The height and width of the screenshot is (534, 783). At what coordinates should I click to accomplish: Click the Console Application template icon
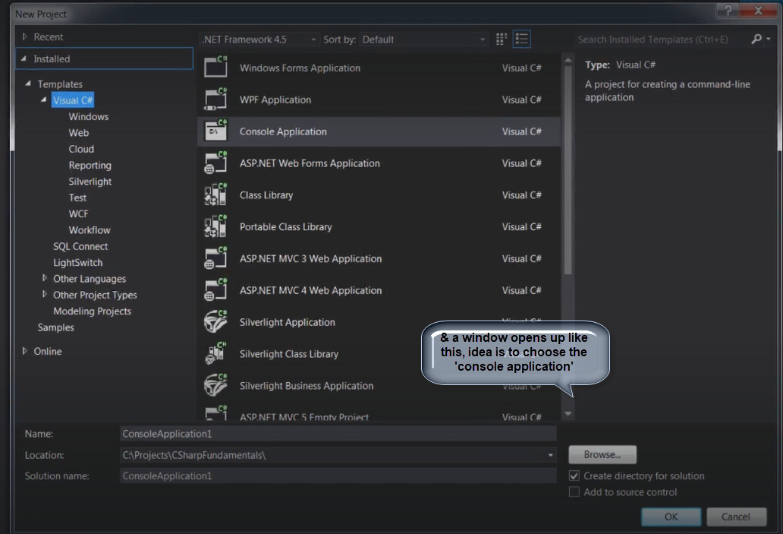215,131
